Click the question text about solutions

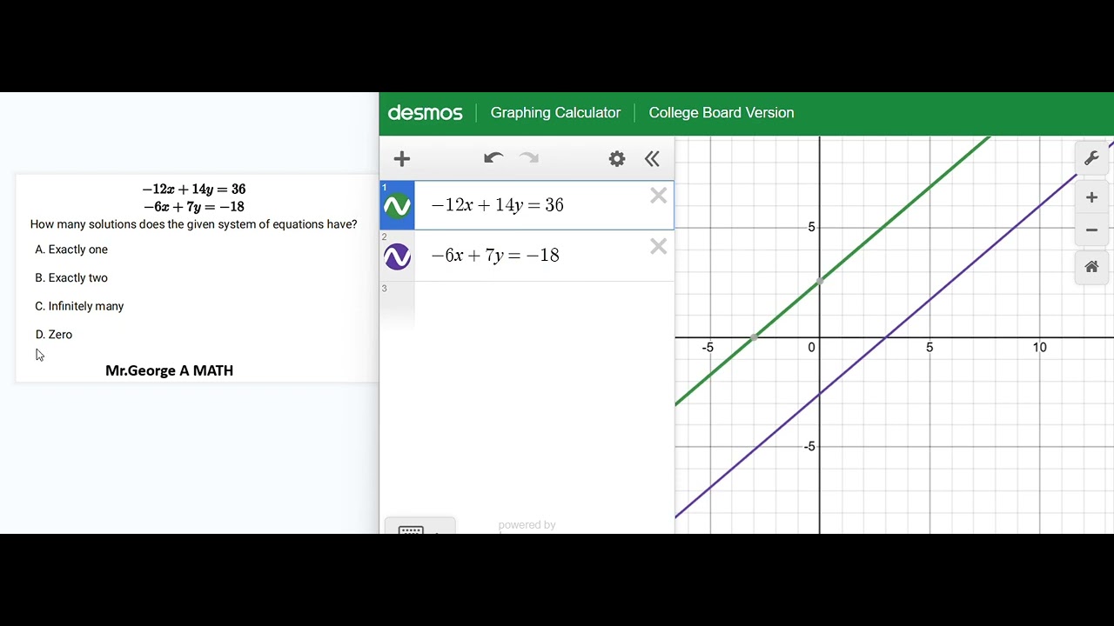(193, 224)
